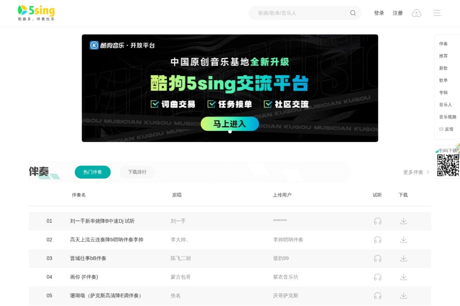Download 珊瑚颂 via its download icon
Viewport: 460px width, 306px height.
pyautogui.click(x=403, y=296)
